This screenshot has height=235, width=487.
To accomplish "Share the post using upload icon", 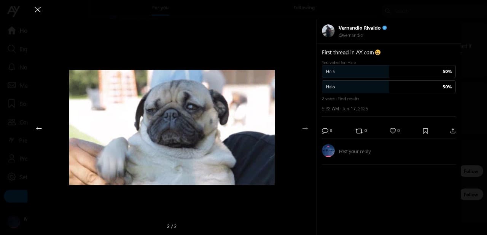I will pyautogui.click(x=453, y=131).
